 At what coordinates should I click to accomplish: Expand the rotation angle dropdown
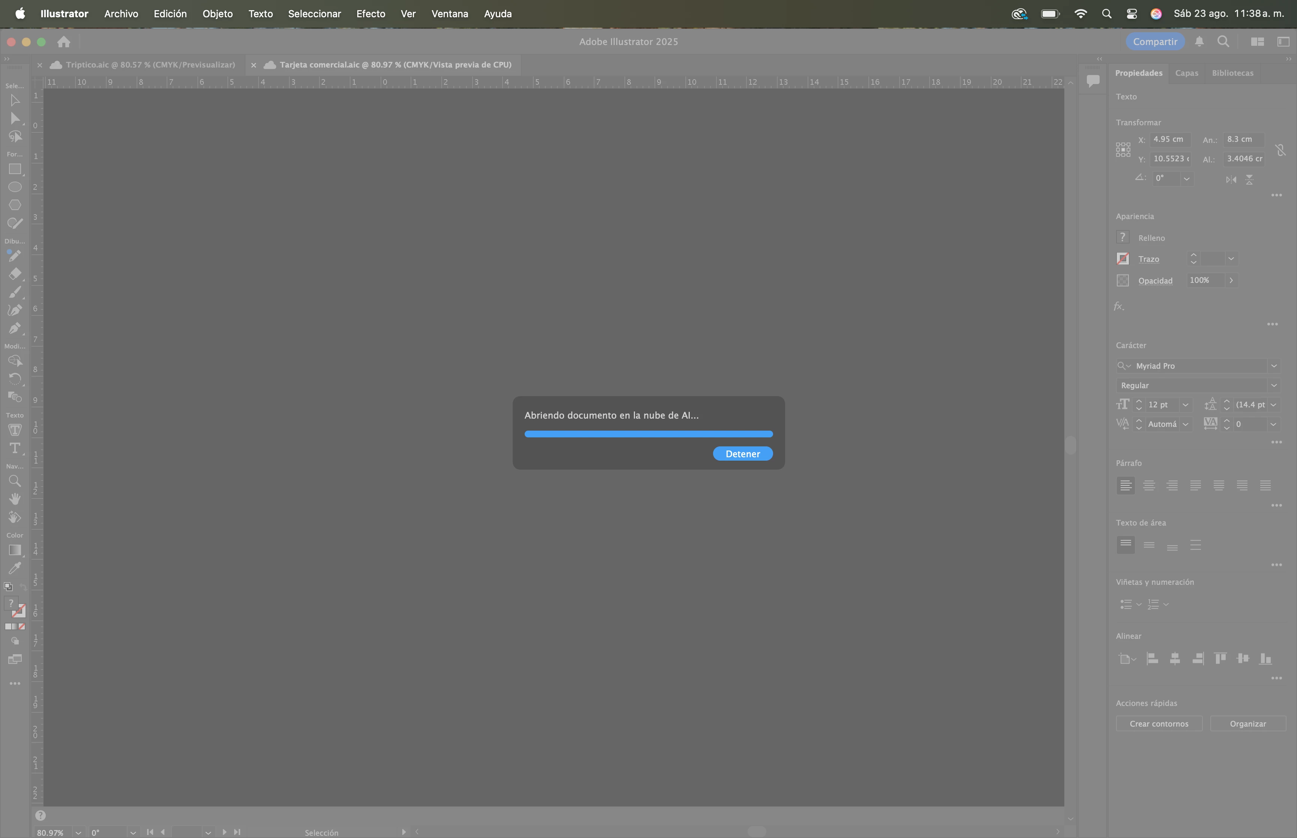[1187, 179]
